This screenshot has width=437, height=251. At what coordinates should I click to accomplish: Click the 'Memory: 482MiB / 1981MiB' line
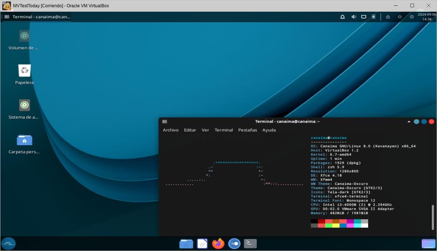coord(339,213)
